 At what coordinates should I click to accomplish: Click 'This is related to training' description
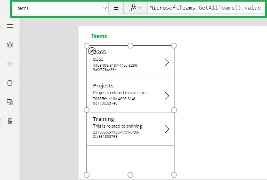117,126
